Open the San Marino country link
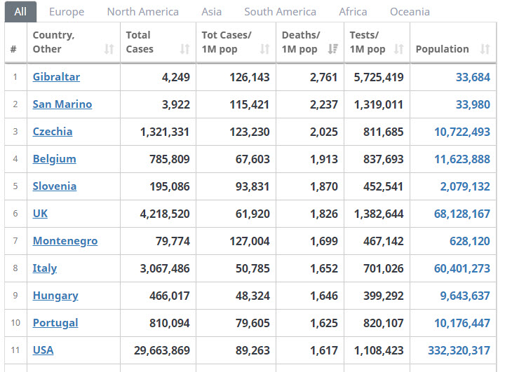 (62, 104)
